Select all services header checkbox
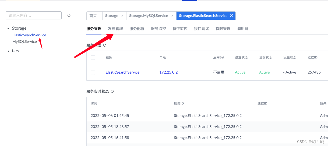 point(93,57)
